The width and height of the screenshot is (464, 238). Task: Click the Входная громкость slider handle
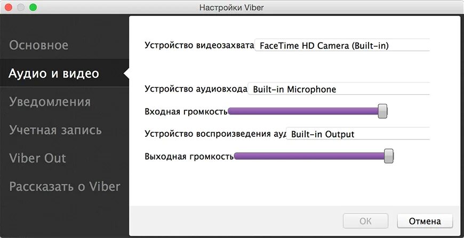(x=382, y=111)
